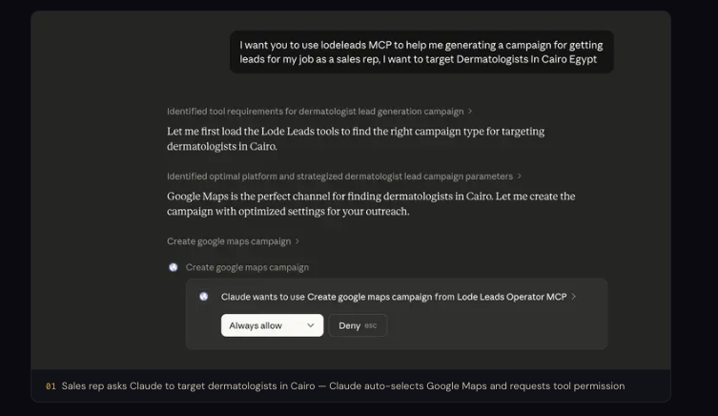Click the 'Google Maps is the perfect channel' paragraph
718x416 pixels.
point(371,203)
